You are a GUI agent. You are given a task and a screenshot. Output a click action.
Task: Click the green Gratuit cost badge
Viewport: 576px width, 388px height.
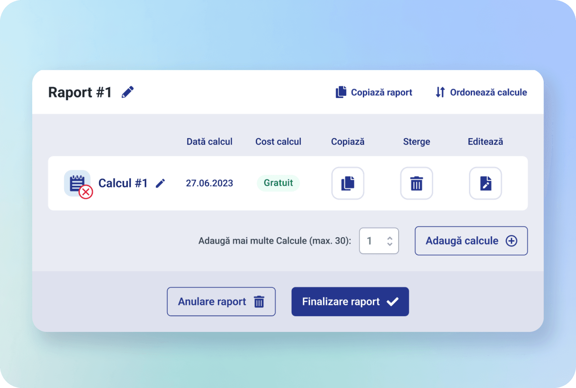tap(278, 183)
